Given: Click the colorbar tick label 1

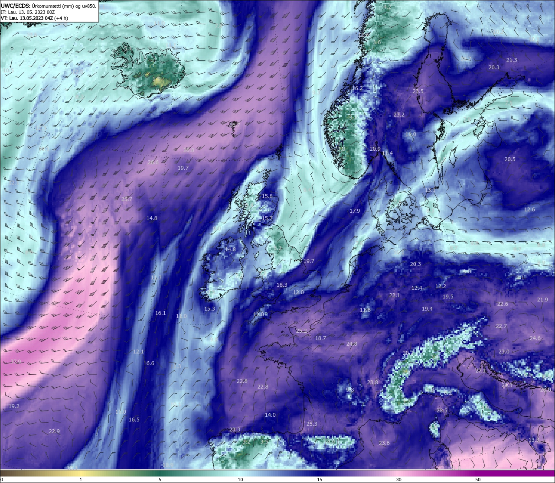Looking at the screenshot, I should (x=81, y=480).
